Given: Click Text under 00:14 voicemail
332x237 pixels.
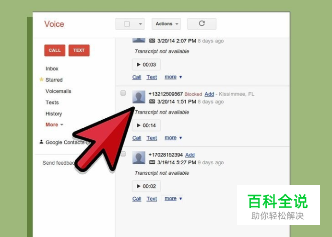Looking at the screenshot, I should [152, 138].
